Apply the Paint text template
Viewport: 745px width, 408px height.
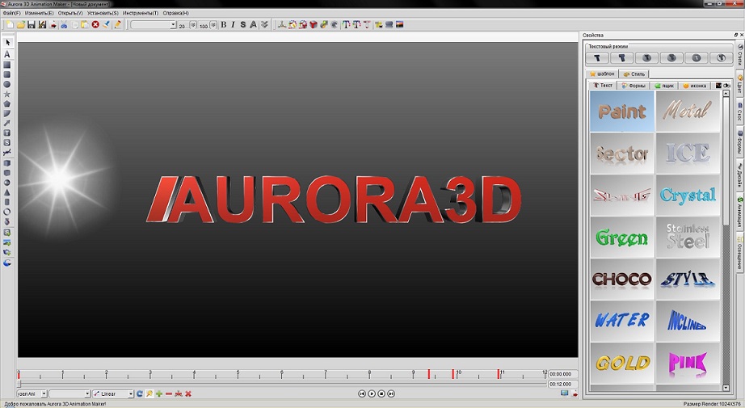click(x=622, y=111)
